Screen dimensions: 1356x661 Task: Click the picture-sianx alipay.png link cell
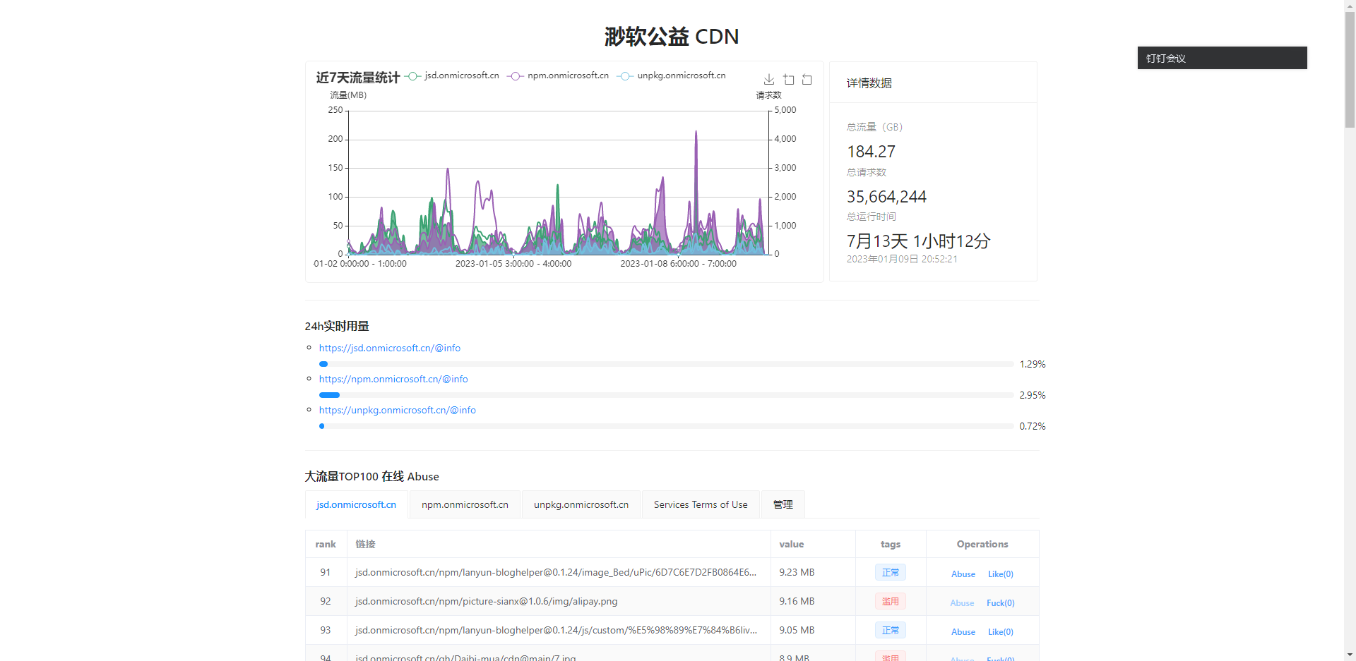pos(559,601)
